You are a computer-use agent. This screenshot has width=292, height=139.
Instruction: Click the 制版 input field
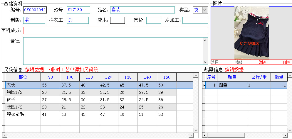(34, 20)
